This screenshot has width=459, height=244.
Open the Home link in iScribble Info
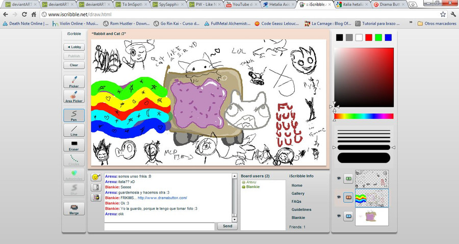[x=297, y=185]
